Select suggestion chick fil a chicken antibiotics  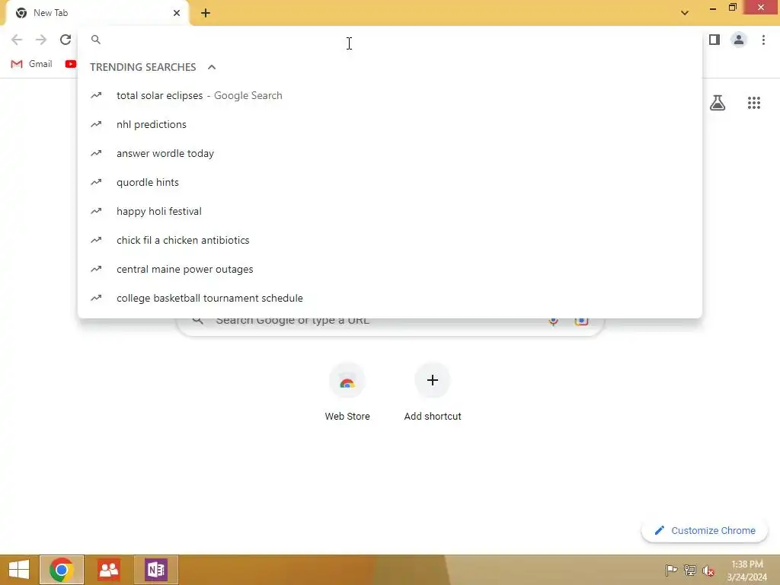click(x=390, y=240)
